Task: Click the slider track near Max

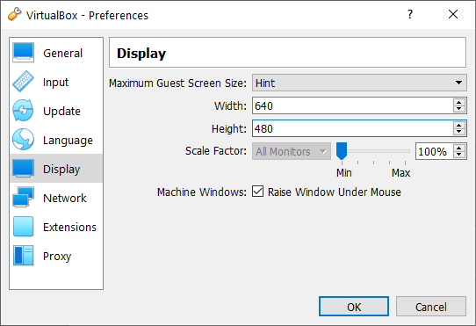Action: tap(404, 151)
